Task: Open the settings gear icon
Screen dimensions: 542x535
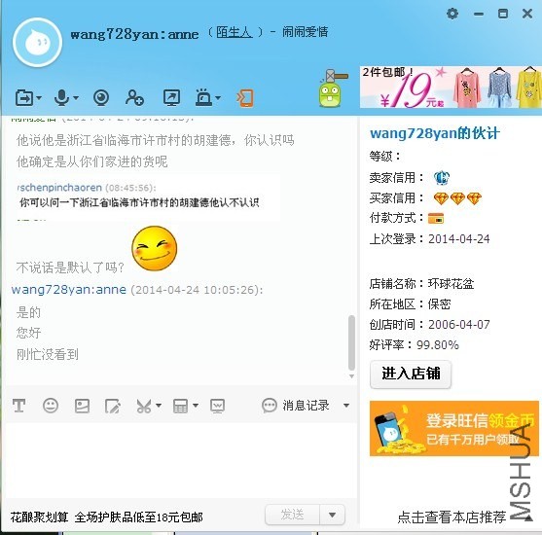Action: tap(452, 14)
